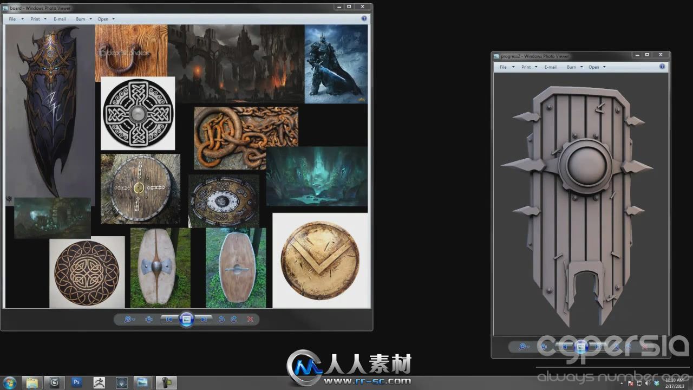This screenshot has height=390, width=693.
Task: Rotate counterclockwise in progress2 window
Action: pos(616,347)
